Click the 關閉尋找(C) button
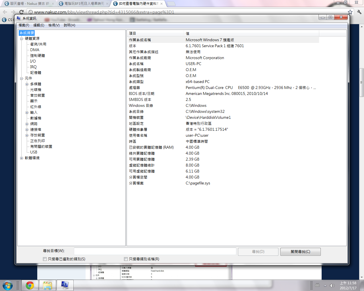 pyautogui.click(x=300, y=252)
